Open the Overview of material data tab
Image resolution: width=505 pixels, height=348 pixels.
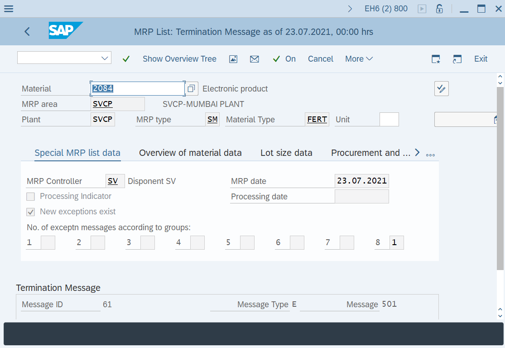point(191,153)
